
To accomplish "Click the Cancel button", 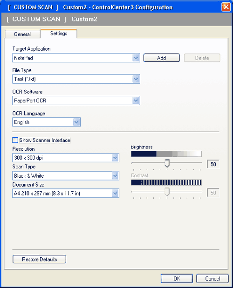I will 212,279.
